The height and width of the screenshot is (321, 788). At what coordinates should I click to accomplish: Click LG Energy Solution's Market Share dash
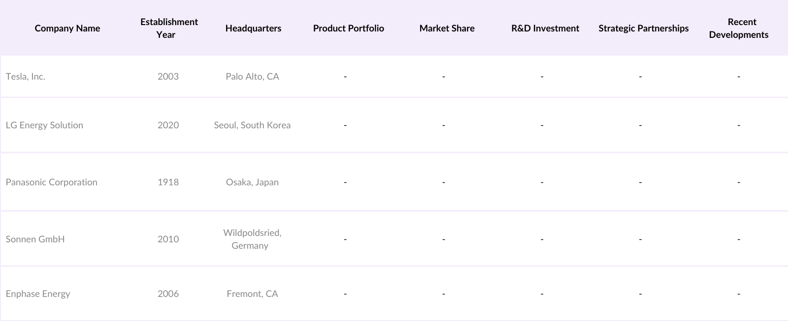click(444, 125)
